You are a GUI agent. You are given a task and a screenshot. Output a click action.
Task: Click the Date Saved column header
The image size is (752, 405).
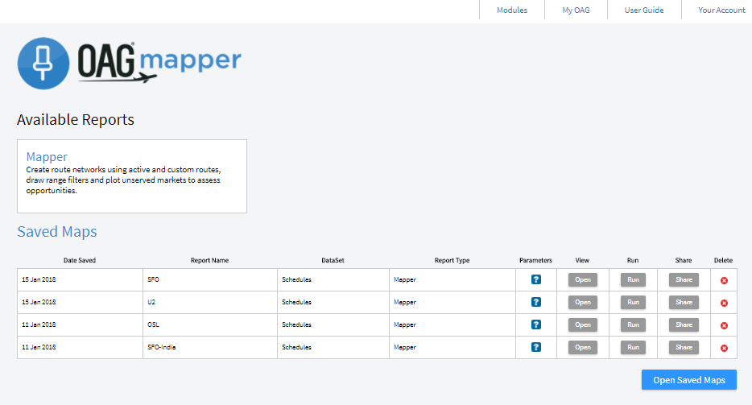(80, 260)
